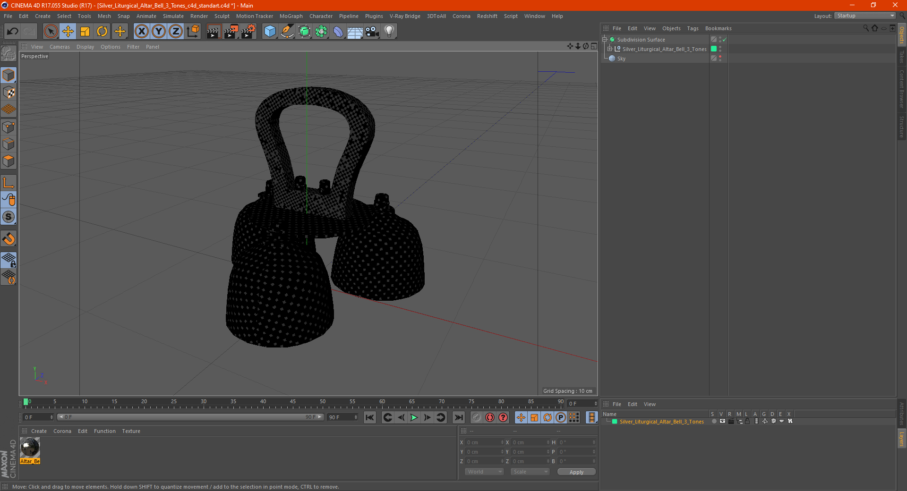This screenshot has height=491, width=907.
Task: Open the World coordinate dropdown
Action: click(484, 472)
